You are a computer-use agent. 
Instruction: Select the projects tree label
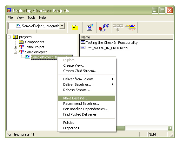[25, 37]
